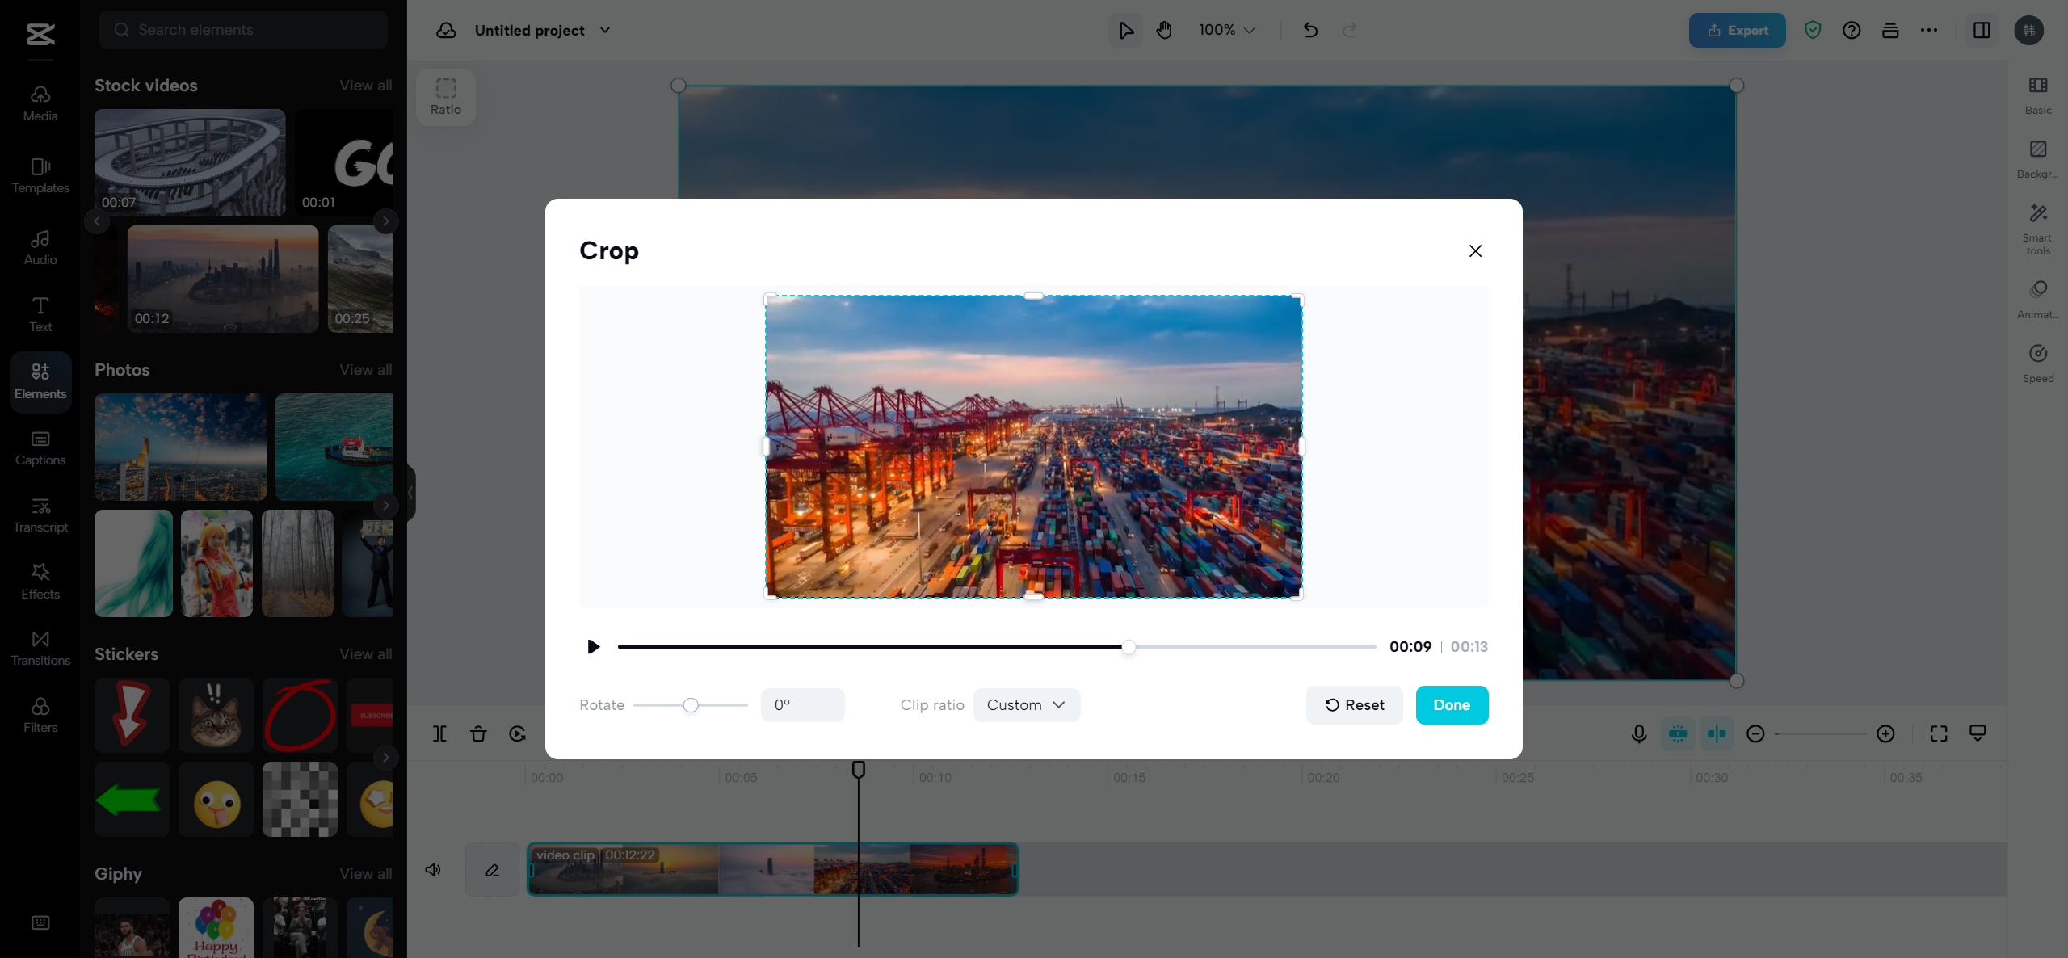
Task: Mute the video track
Action: coord(433,870)
